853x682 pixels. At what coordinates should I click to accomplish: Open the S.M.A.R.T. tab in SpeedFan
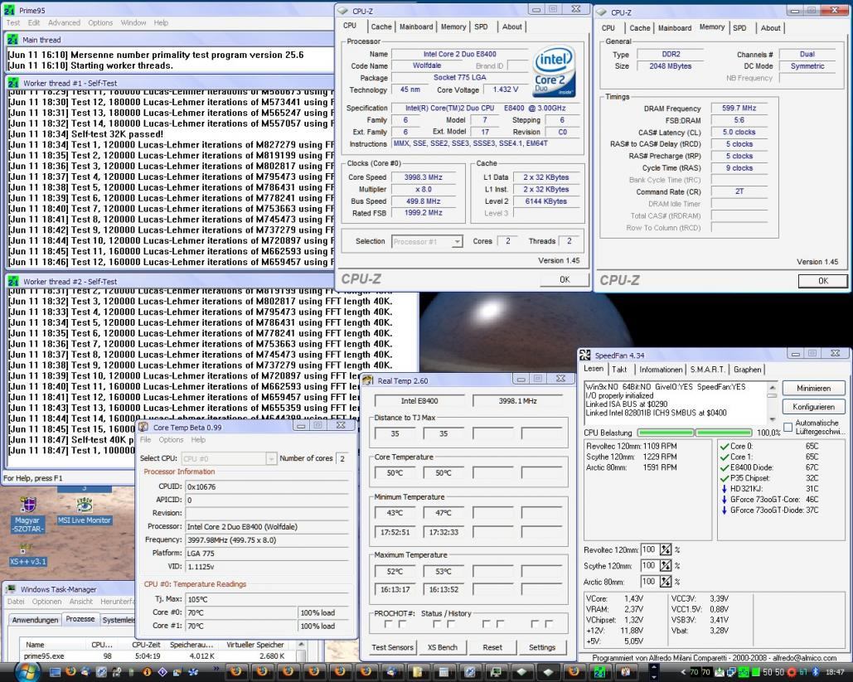point(707,370)
